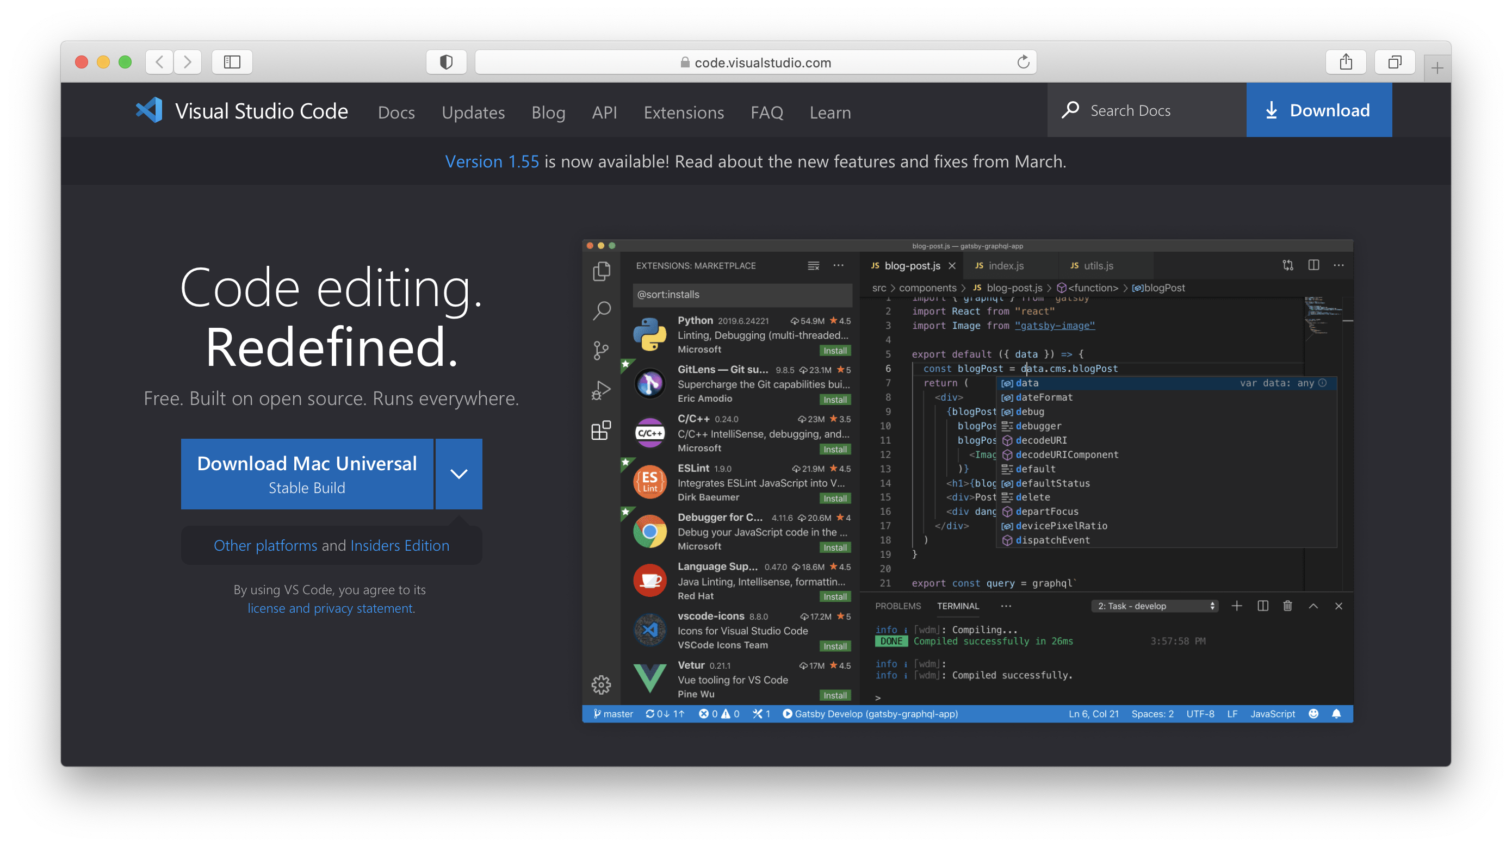This screenshot has width=1512, height=847.
Task: Click the VS Code editor screenshot image
Action: coord(968,481)
